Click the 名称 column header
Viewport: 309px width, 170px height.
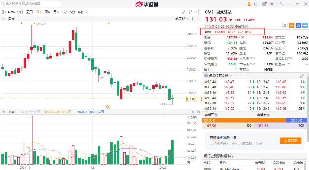[222, 163]
